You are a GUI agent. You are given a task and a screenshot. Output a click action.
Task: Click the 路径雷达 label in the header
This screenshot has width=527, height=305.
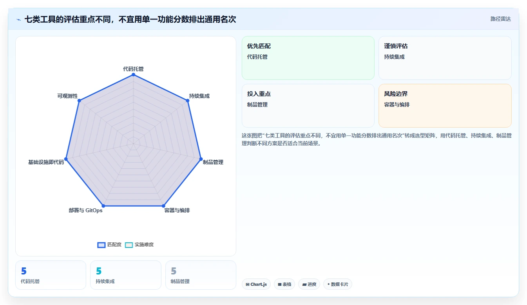tap(500, 19)
